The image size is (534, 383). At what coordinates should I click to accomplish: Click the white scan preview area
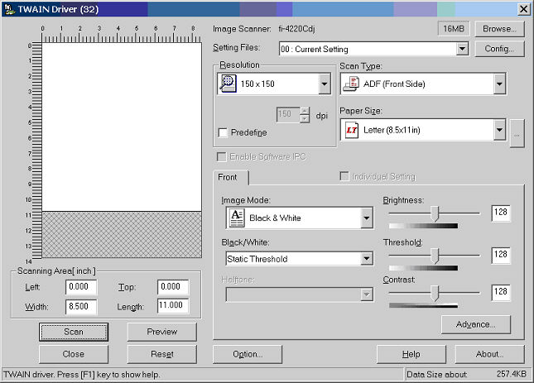pyautogui.click(x=121, y=126)
